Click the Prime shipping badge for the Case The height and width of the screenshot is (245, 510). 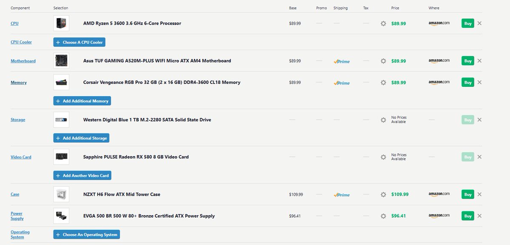point(342,195)
